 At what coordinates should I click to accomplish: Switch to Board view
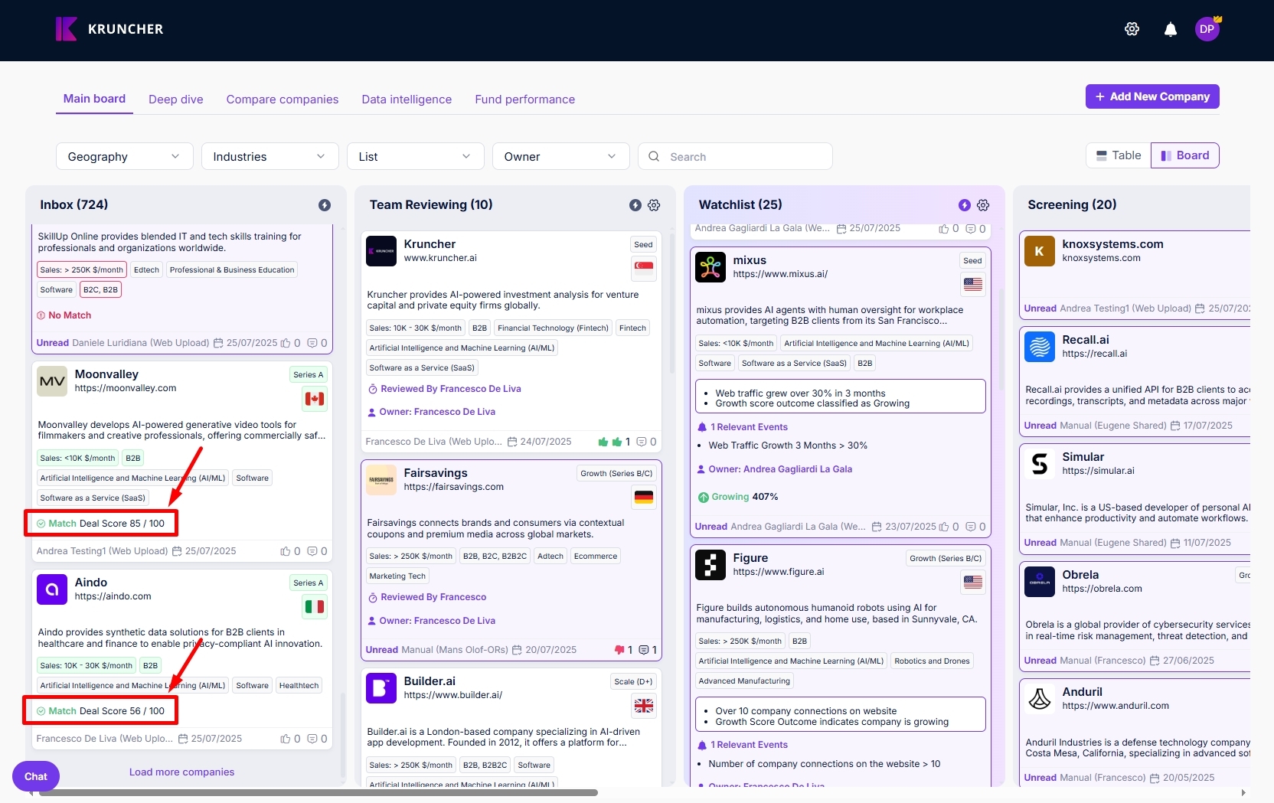[x=1185, y=155]
